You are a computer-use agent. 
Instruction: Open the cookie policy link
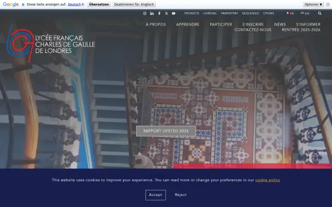point(268,180)
